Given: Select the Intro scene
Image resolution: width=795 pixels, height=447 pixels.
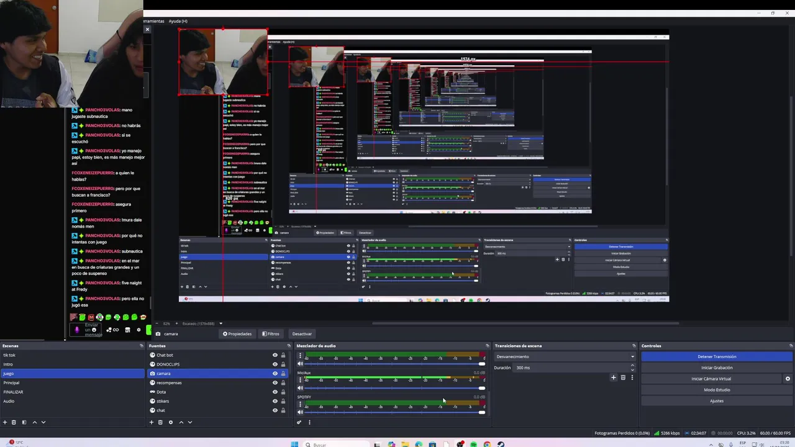Looking at the screenshot, I should pyautogui.click(x=73, y=364).
